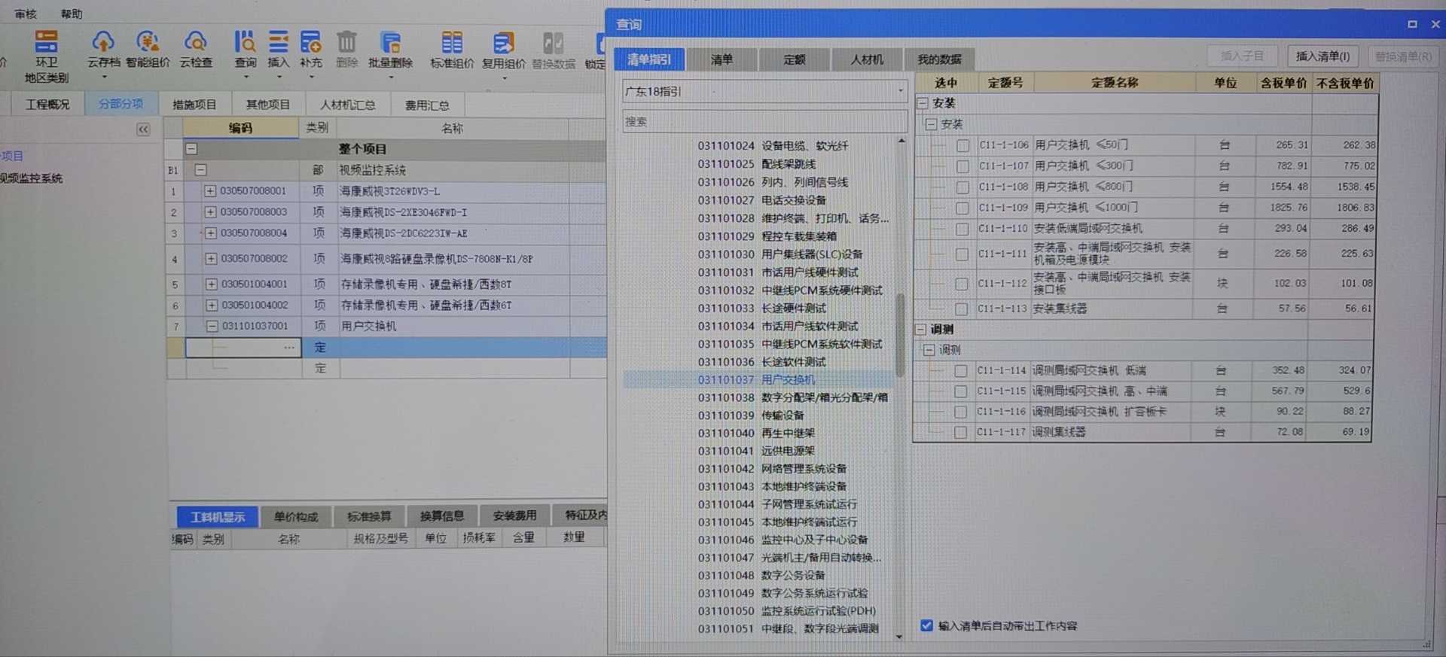
Task: Check the box for C11-1-106 用户交换机 ≤50门
Action: pyautogui.click(x=962, y=145)
